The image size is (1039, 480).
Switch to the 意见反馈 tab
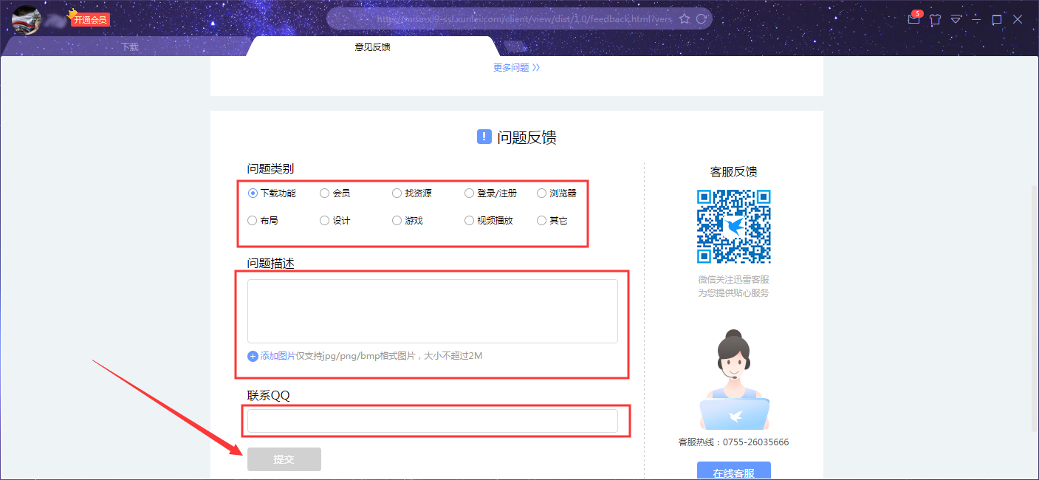pos(373,46)
